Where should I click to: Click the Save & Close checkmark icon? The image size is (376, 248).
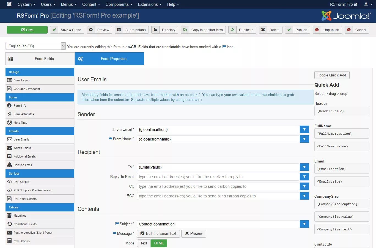(54, 30)
